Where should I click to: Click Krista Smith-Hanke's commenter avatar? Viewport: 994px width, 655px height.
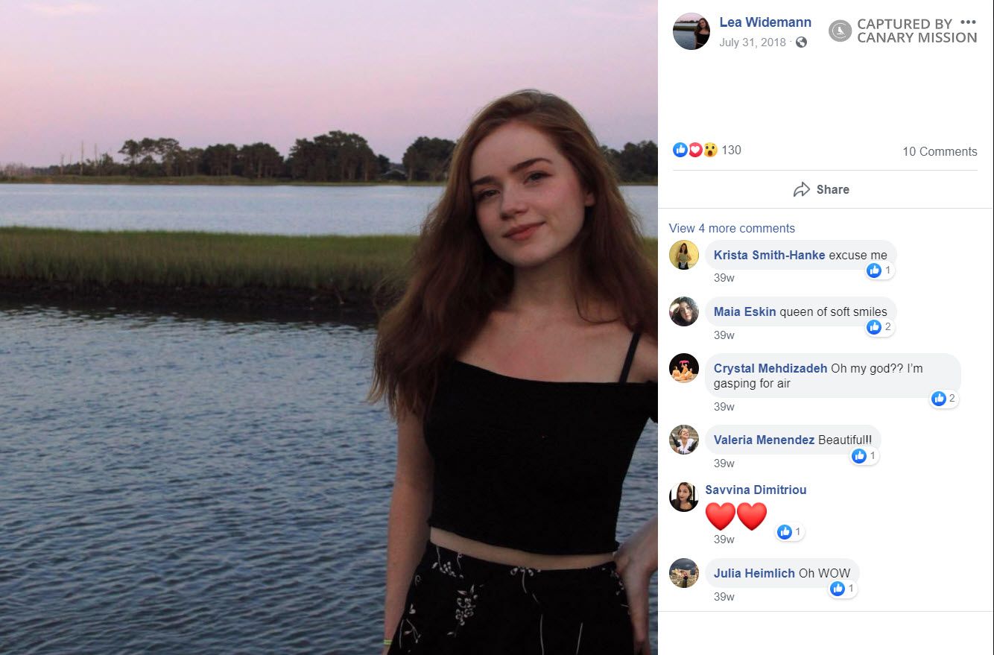click(684, 255)
